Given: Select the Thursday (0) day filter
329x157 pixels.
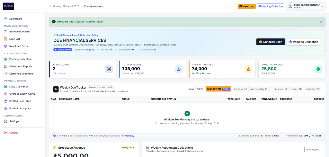Looking at the screenshot, I should pos(280,89).
